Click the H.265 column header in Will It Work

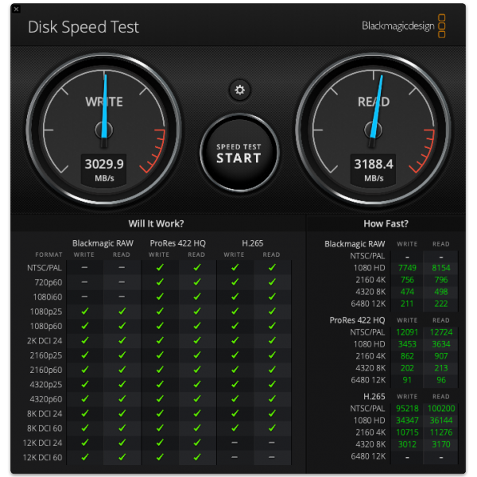pos(253,243)
